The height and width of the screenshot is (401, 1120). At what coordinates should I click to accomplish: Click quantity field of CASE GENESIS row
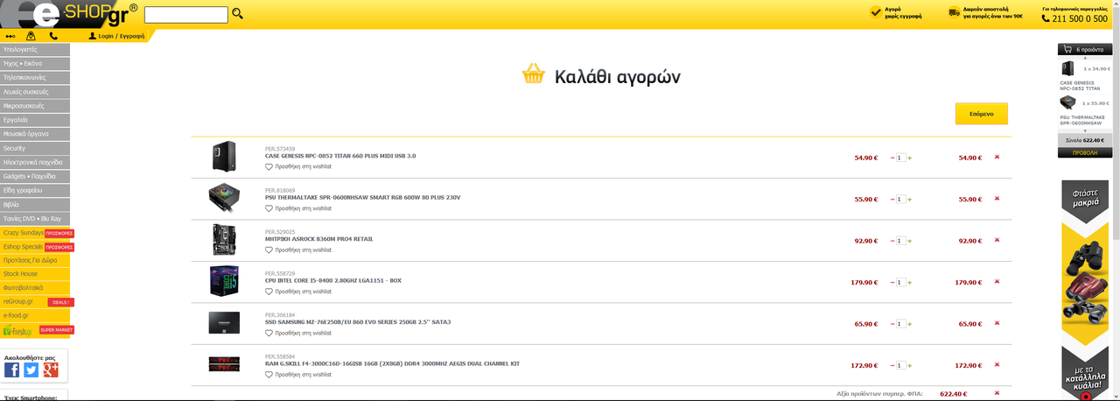(x=901, y=158)
